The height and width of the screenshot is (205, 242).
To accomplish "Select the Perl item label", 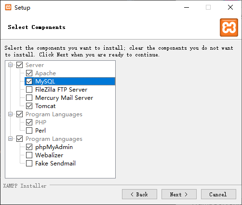I will tap(40, 130).
